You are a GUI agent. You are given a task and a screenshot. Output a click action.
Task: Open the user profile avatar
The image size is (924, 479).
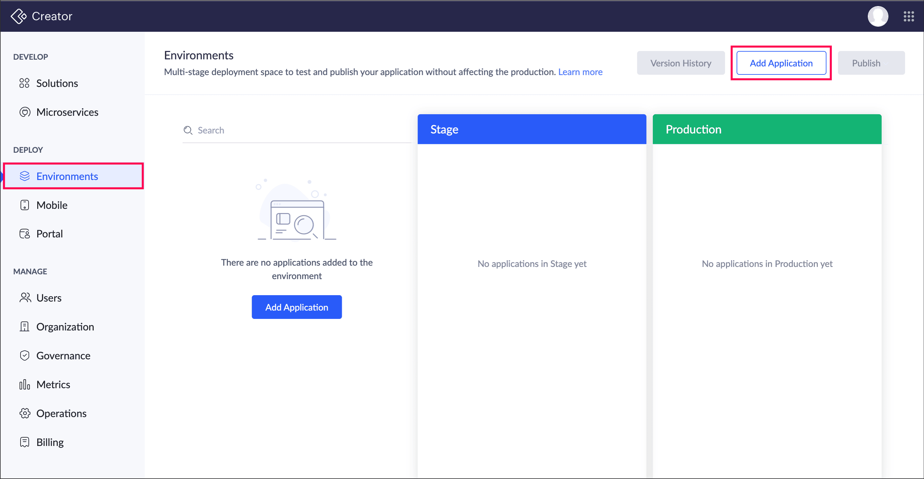coord(877,16)
